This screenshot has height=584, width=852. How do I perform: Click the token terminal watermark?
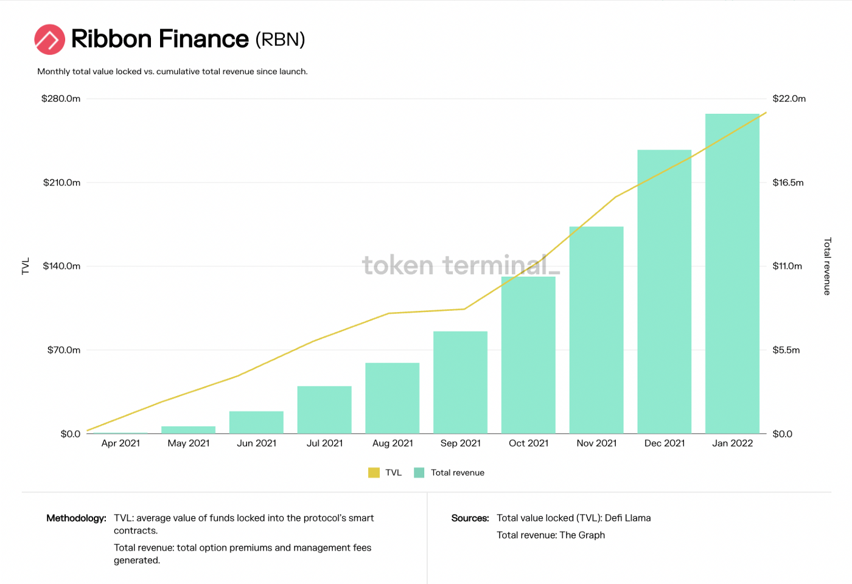coord(461,265)
